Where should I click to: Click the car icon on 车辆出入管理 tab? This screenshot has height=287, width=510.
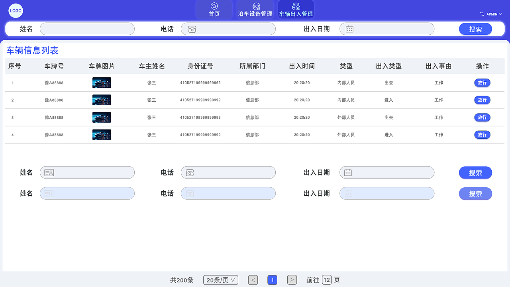coord(296,5)
